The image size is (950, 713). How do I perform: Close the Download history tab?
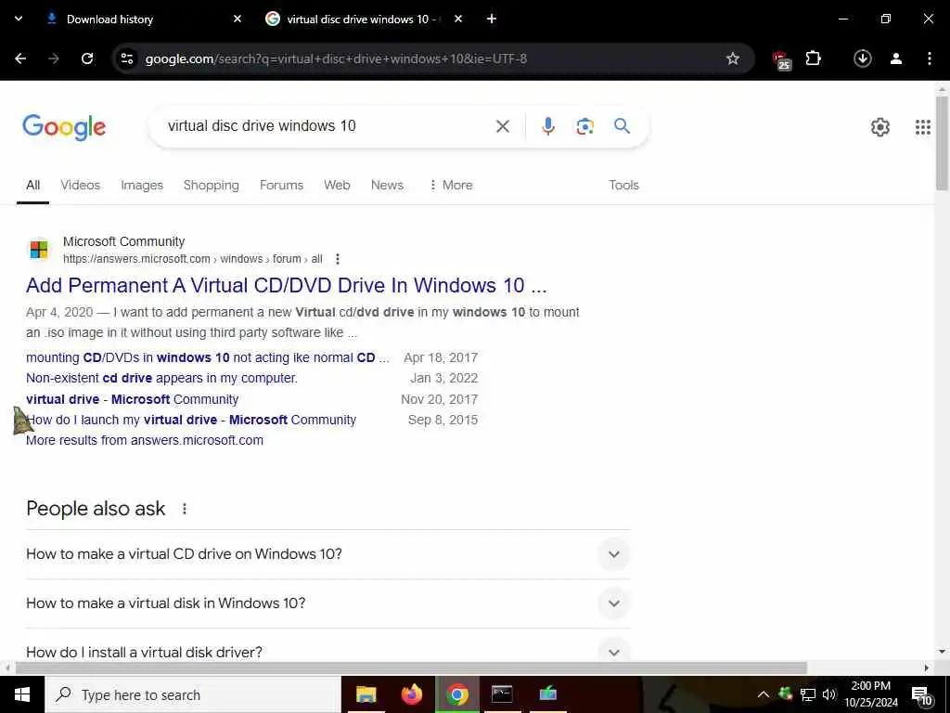click(237, 19)
